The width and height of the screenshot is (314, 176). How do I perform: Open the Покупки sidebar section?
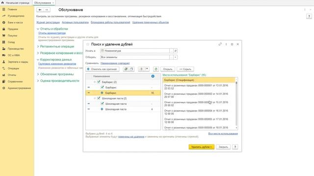click(12, 36)
